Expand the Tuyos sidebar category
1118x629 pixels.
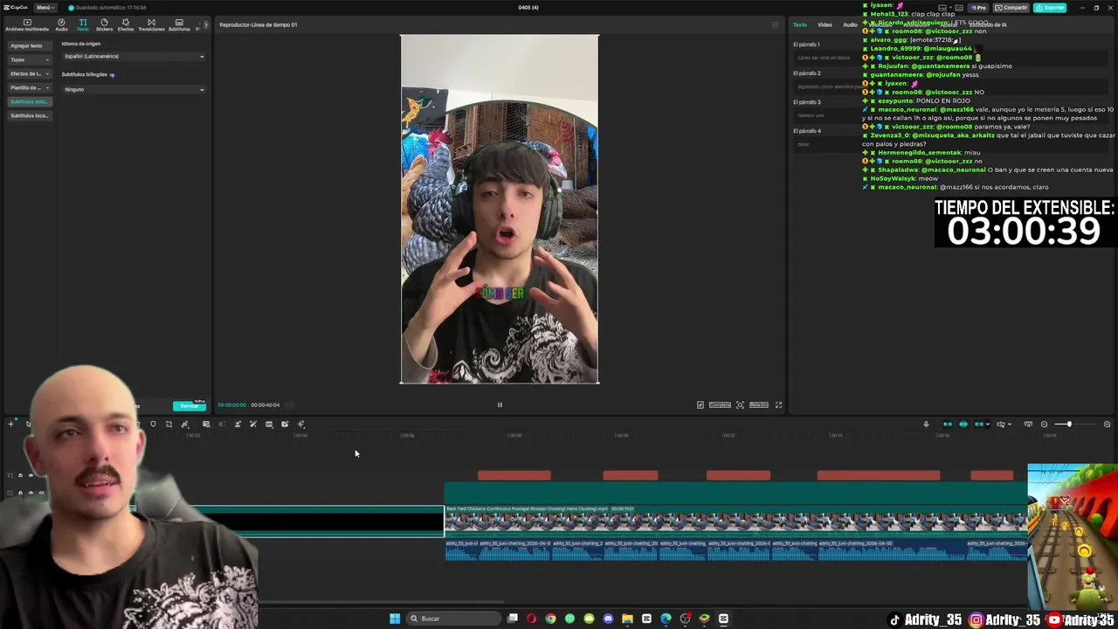point(29,59)
